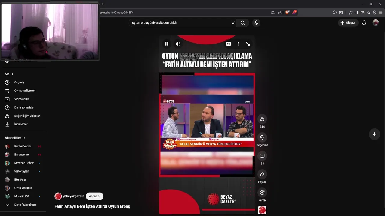Go to next short with down arrow

pyautogui.click(x=374, y=134)
